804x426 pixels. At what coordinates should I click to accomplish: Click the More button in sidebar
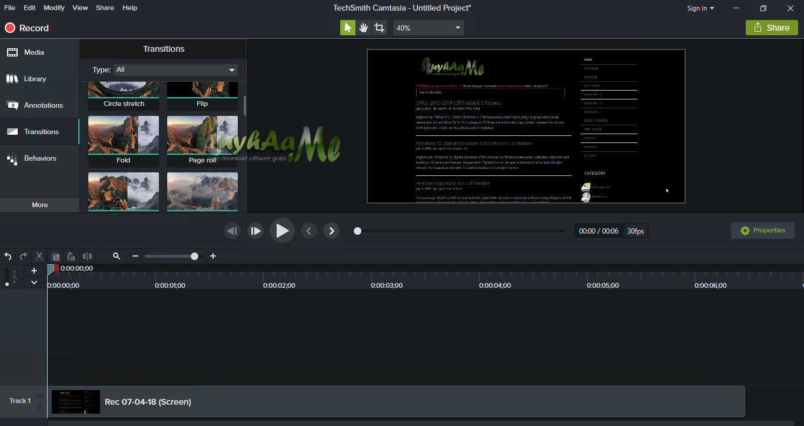[x=39, y=205]
